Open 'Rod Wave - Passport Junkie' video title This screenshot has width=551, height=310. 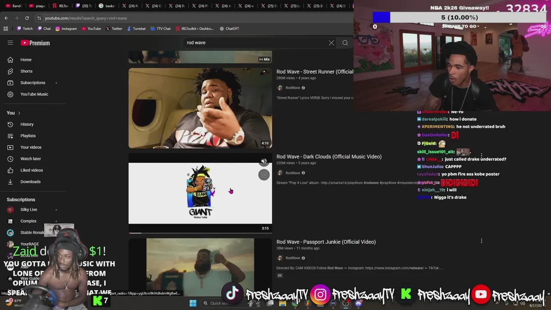[x=326, y=242]
